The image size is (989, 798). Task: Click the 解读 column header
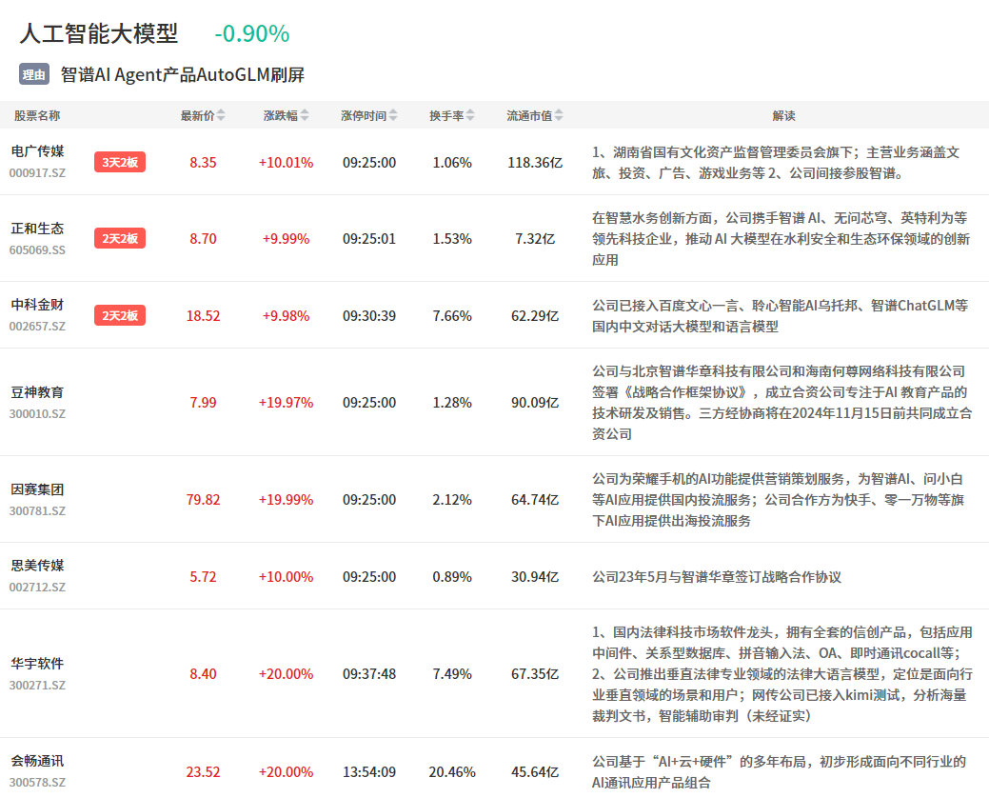pos(783,116)
